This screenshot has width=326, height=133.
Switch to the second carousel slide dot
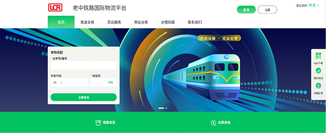point(166,108)
